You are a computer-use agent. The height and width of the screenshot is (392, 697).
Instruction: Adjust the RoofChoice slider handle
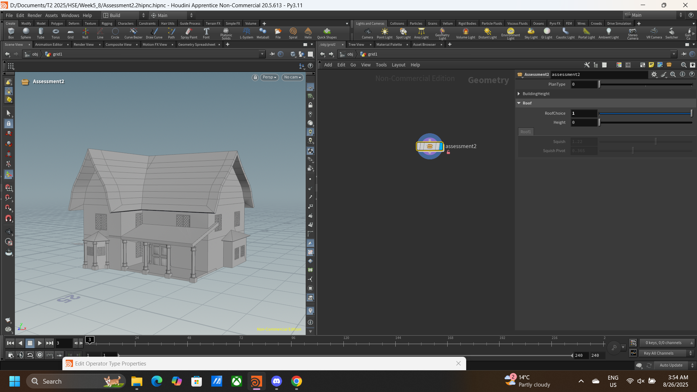pos(692,113)
